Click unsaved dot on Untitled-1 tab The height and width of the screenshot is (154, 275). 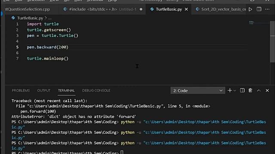141,9
